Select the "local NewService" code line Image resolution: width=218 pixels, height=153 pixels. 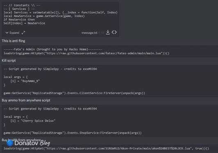coord(44,16)
